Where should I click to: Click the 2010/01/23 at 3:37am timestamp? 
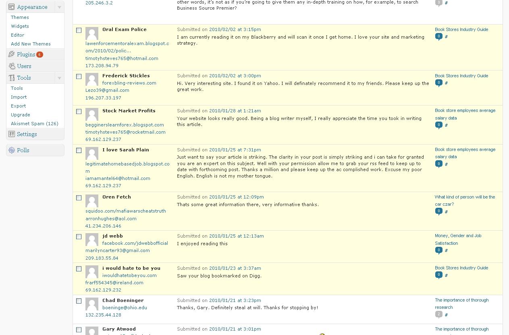(x=235, y=268)
